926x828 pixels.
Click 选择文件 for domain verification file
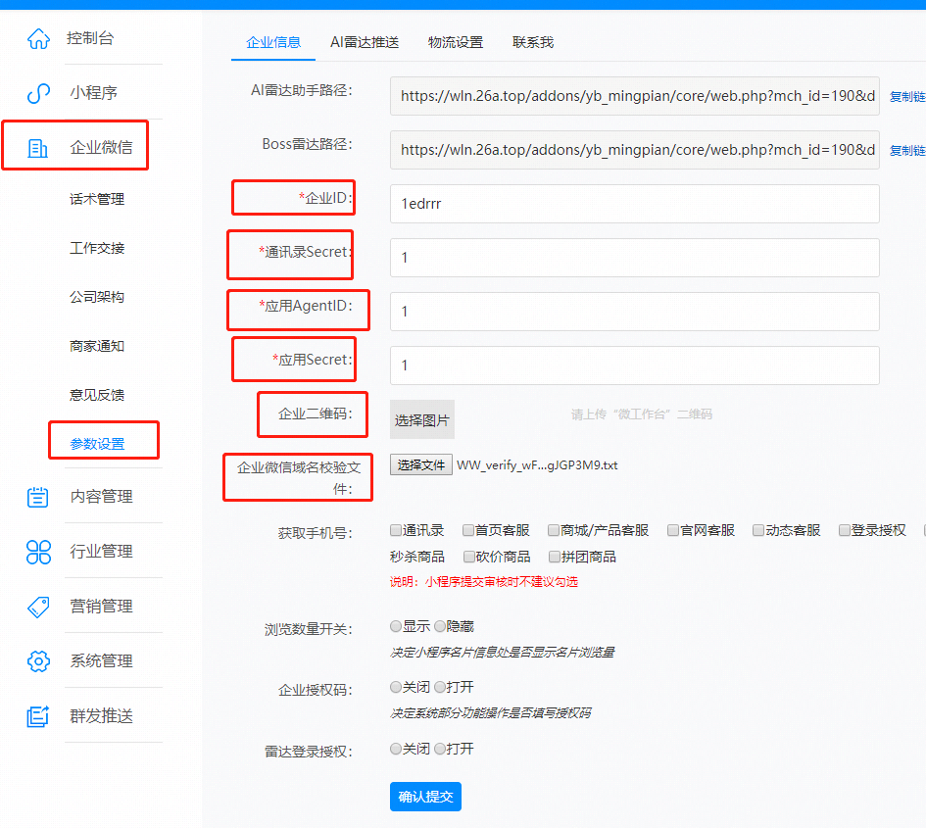pos(421,465)
